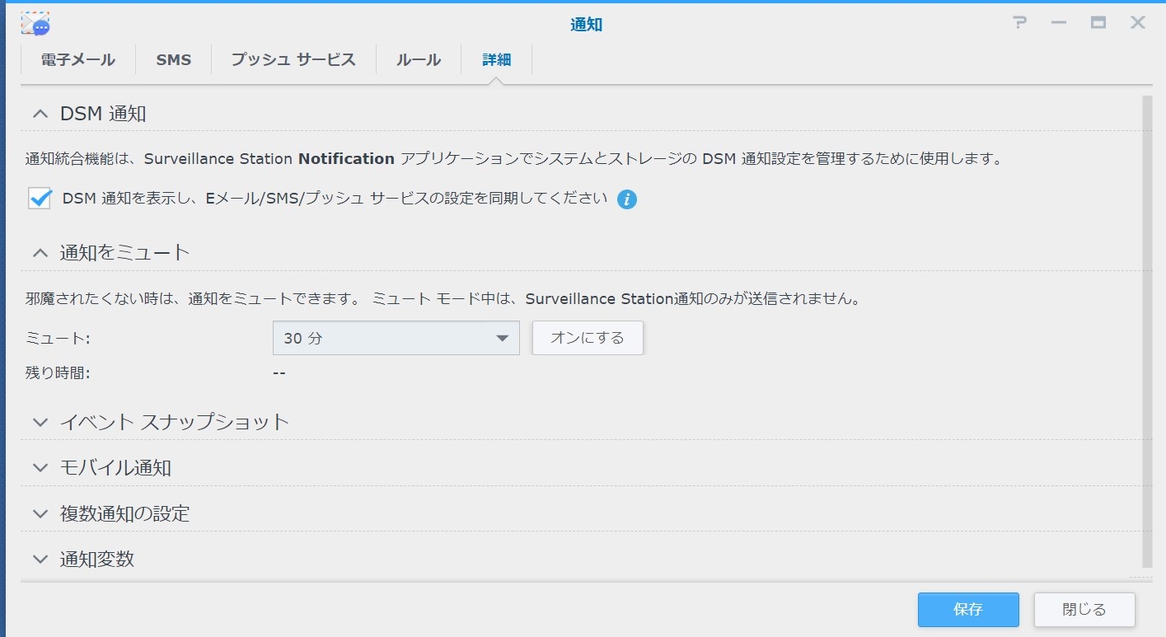Image resolution: width=1166 pixels, height=637 pixels.
Task: Click the blue 保存 button
Action: (x=968, y=610)
